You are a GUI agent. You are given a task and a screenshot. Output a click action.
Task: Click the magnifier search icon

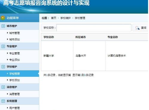pos(137,28)
